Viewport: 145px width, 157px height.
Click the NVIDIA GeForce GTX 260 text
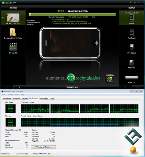click(x=60, y=20)
